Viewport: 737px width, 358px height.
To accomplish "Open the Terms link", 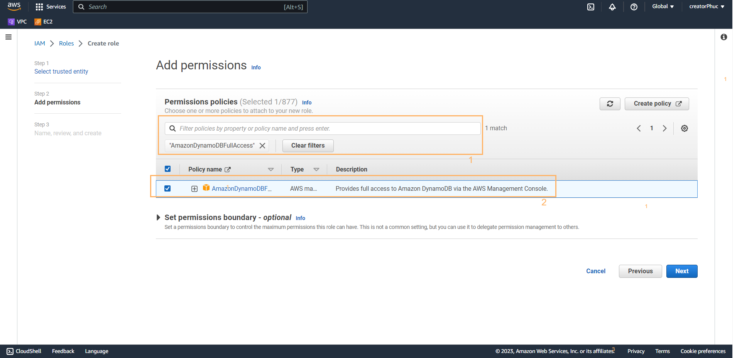I will 663,351.
